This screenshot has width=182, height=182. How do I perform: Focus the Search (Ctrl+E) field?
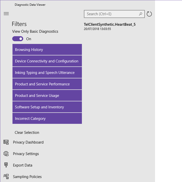111,14
